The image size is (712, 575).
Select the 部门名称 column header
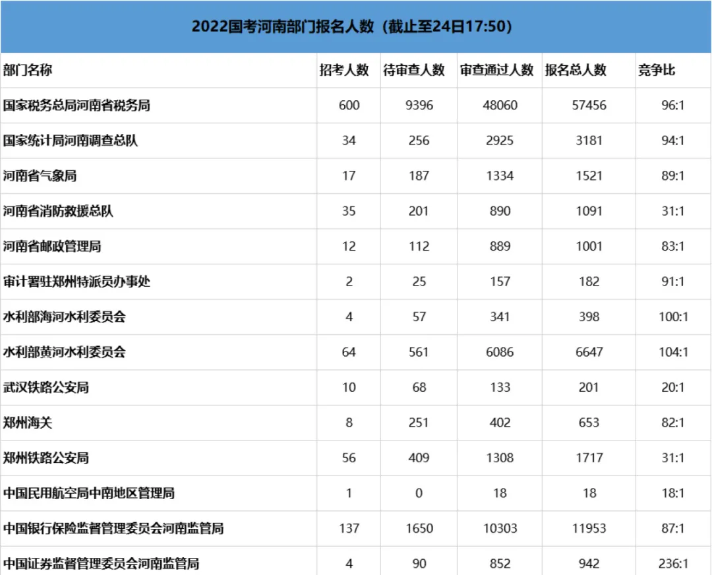(28, 70)
